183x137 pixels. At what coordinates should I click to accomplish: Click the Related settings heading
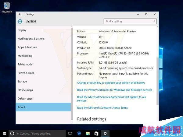[92, 119]
